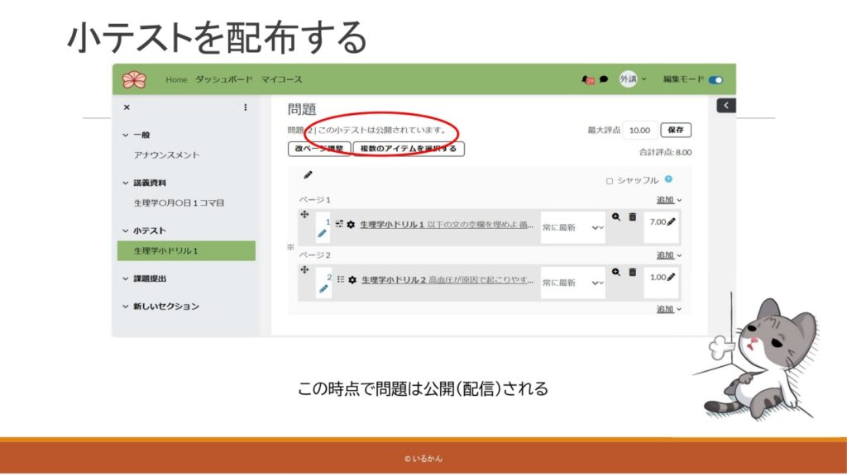Image resolution: width=847 pixels, height=476 pixels.
Task: Click the 最大評点 input field
Action: [639, 131]
